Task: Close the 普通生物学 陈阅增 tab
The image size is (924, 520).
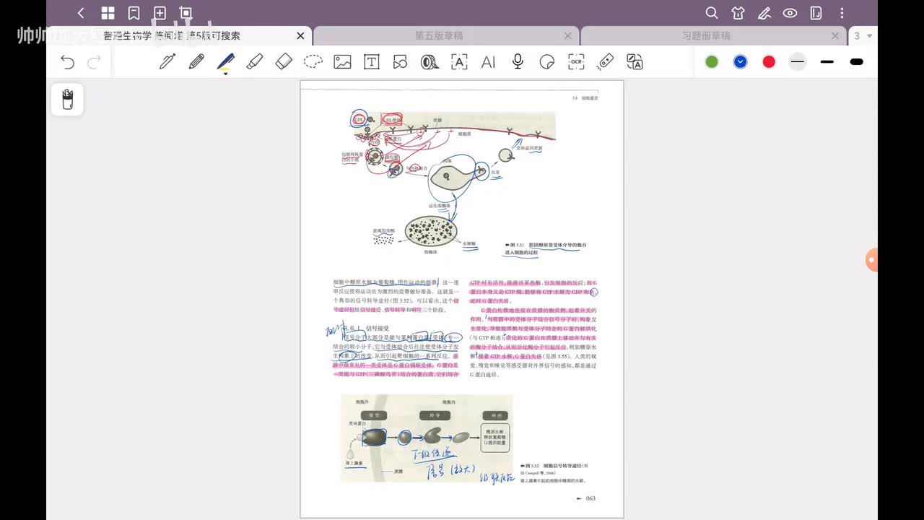Action: (300, 36)
